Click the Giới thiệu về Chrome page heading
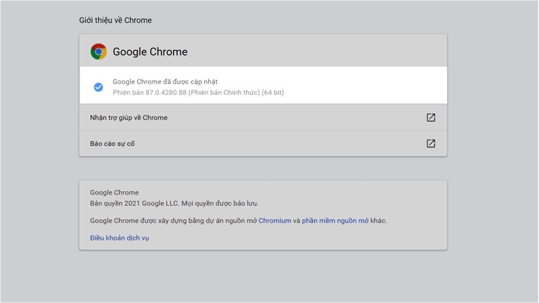The image size is (539, 303). coord(115,20)
